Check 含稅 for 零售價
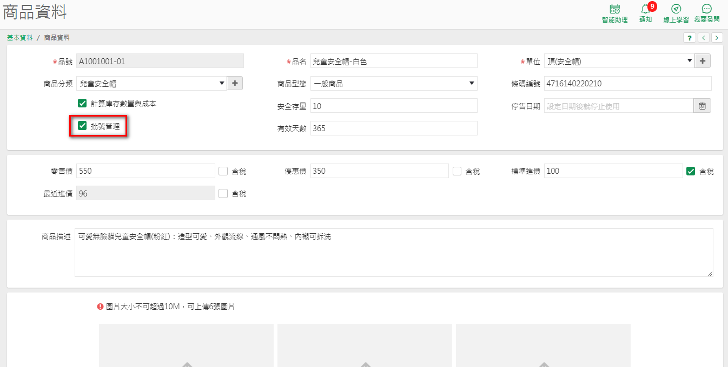728x367 pixels. [x=223, y=171]
